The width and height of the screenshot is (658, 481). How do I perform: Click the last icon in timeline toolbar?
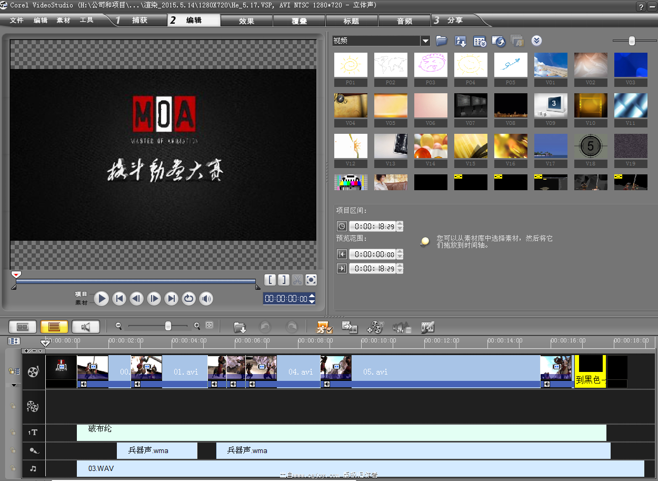point(427,327)
